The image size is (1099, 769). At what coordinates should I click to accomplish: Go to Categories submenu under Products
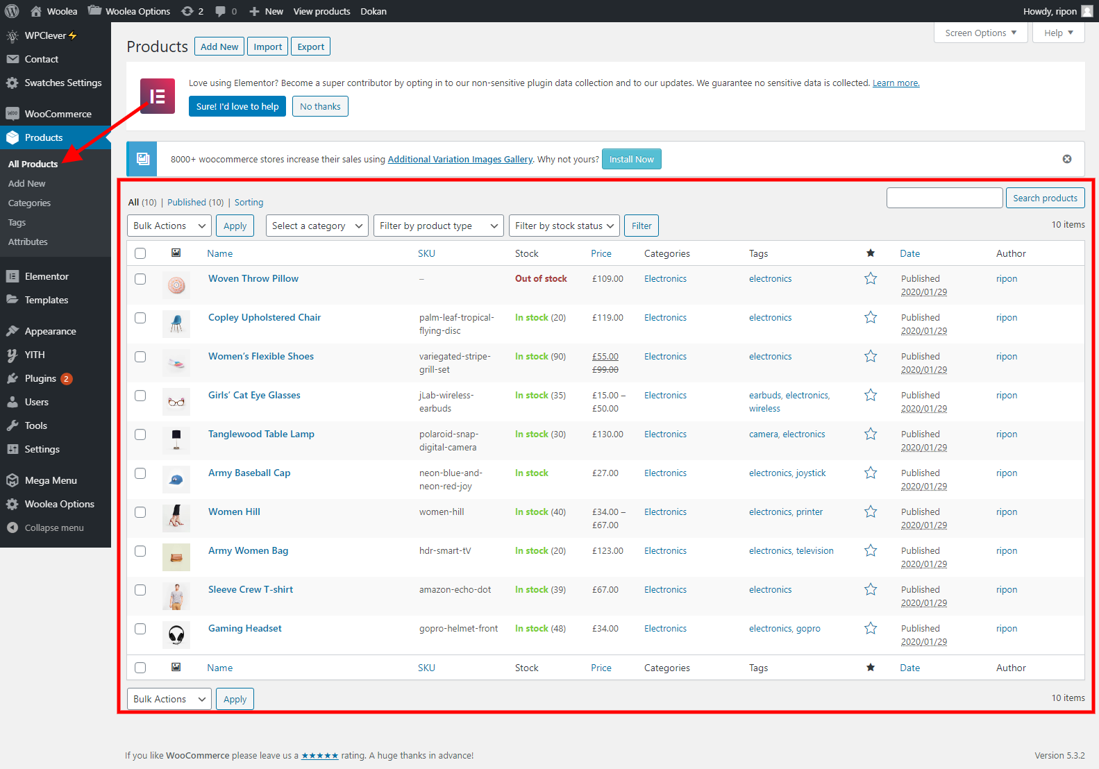(x=29, y=203)
